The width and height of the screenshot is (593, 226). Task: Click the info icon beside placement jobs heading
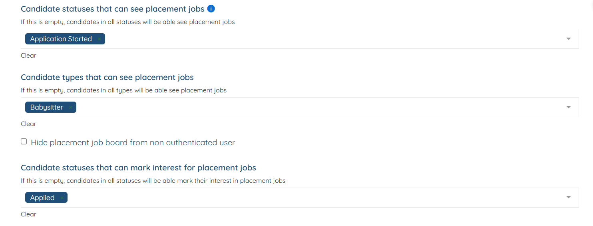pyautogui.click(x=211, y=9)
